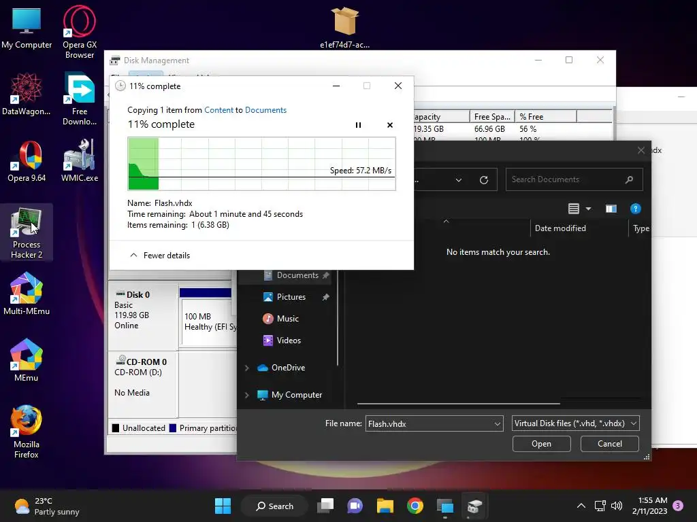Open the Multi-MEmu desktop shortcut

point(27,294)
